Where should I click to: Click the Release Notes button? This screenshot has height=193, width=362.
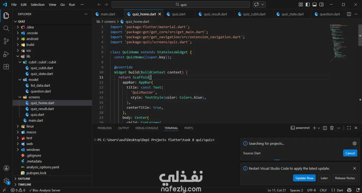point(345,178)
